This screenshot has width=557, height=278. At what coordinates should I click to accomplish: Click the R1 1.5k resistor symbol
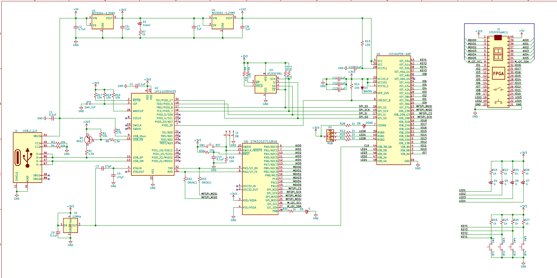86,152
